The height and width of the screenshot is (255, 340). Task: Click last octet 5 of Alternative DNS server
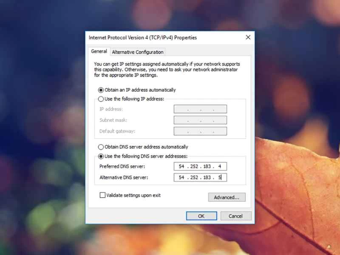pyautogui.click(x=219, y=177)
